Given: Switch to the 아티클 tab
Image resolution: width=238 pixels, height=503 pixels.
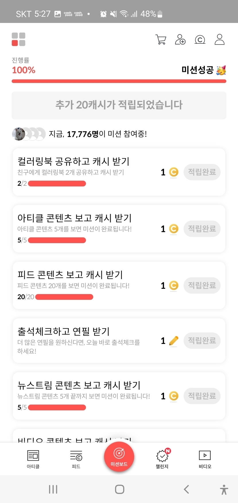Looking at the screenshot, I should pos(33,459).
